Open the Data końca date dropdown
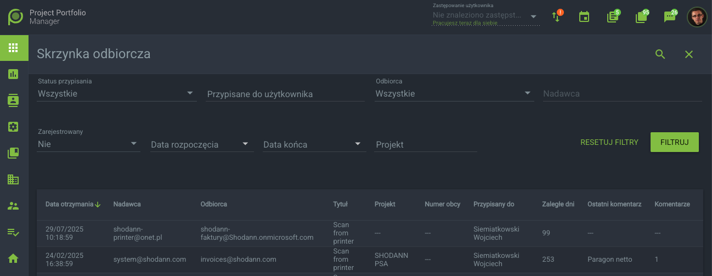The width and height of the screenshot is (712, 276). [314, 144]
